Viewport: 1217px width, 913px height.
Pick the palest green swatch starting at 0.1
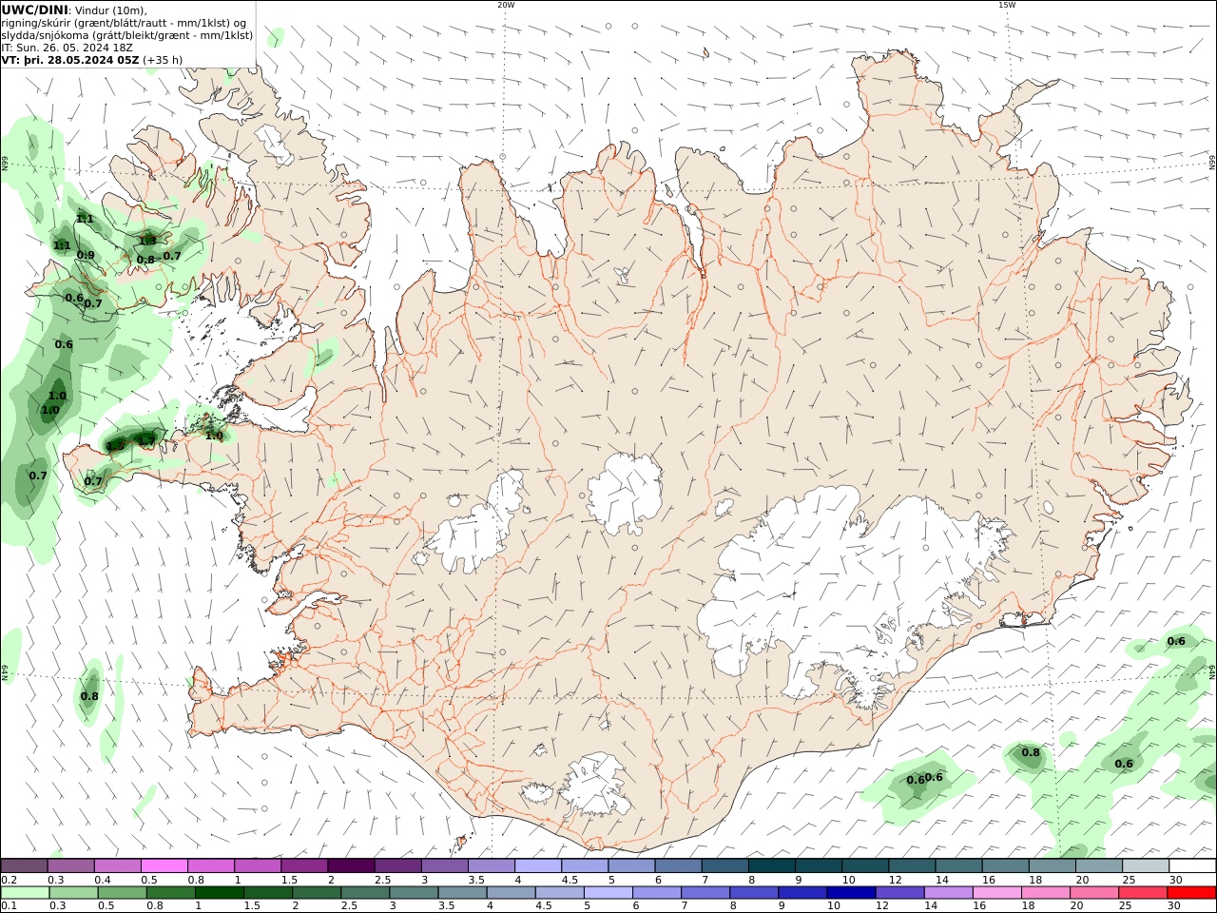pos(25,893)
